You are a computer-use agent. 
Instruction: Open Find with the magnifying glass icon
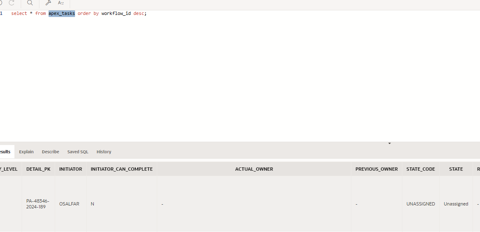coord(30,3)
